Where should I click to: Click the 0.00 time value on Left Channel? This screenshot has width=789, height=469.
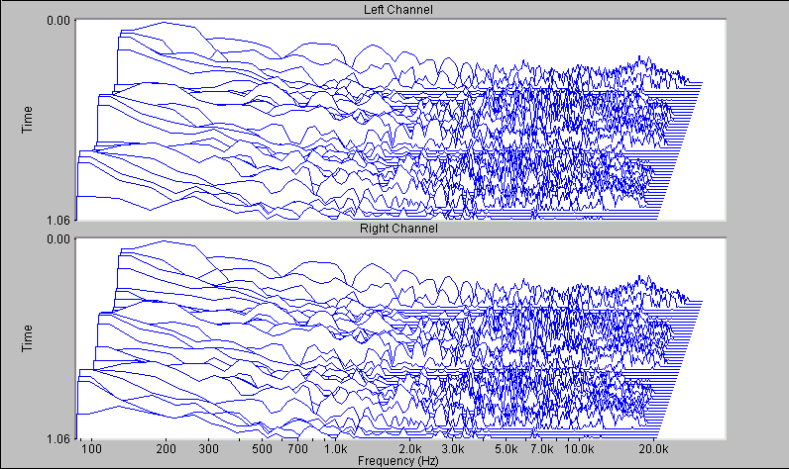coord(58,21)
